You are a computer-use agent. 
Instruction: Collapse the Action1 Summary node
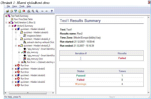coord(10,26)
